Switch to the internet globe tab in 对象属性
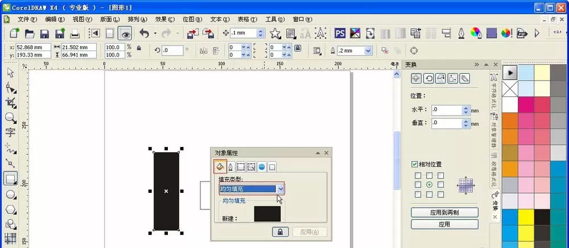The height and width of the screenshot is (248, 569). point(262,167)
